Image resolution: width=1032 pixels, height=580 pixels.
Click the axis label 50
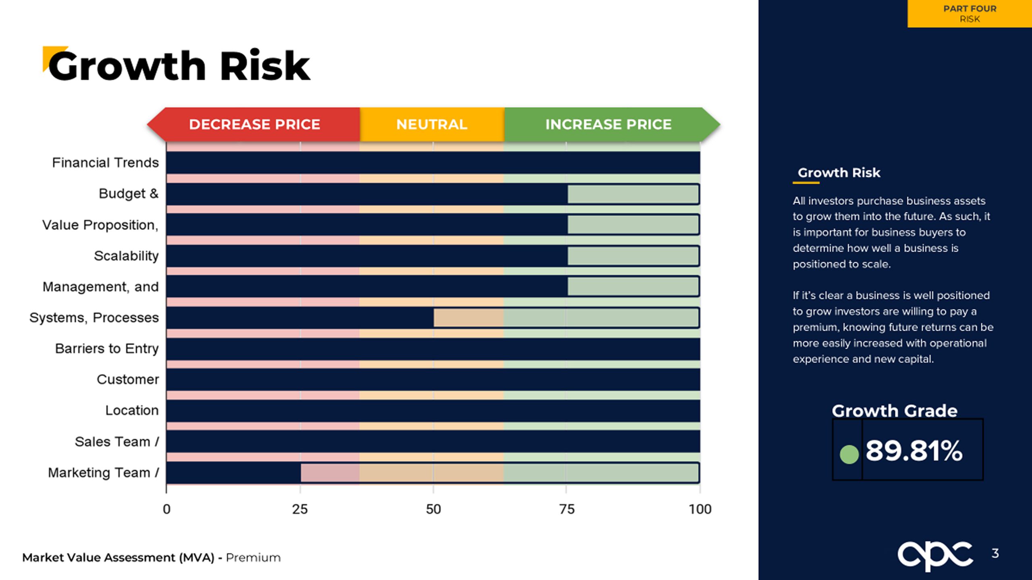pos(433,510)
